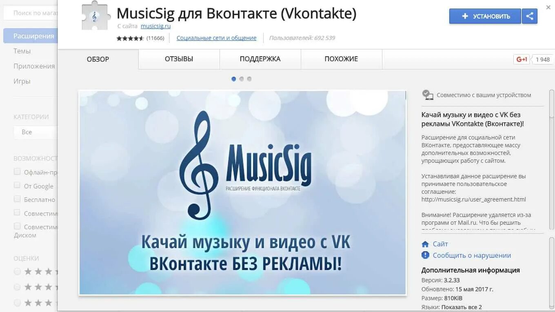The image size is (555, 312).
Task: Click Сообщить о нарушении link
Action: pos(472,255)
